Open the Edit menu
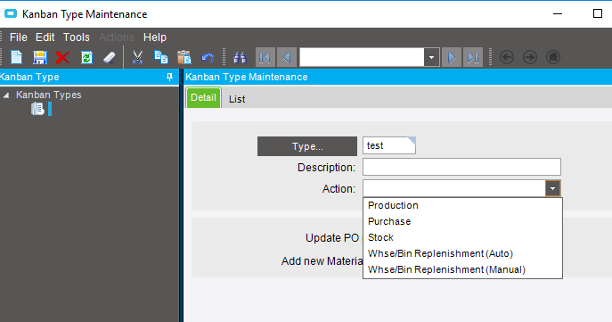 point(45,37)
